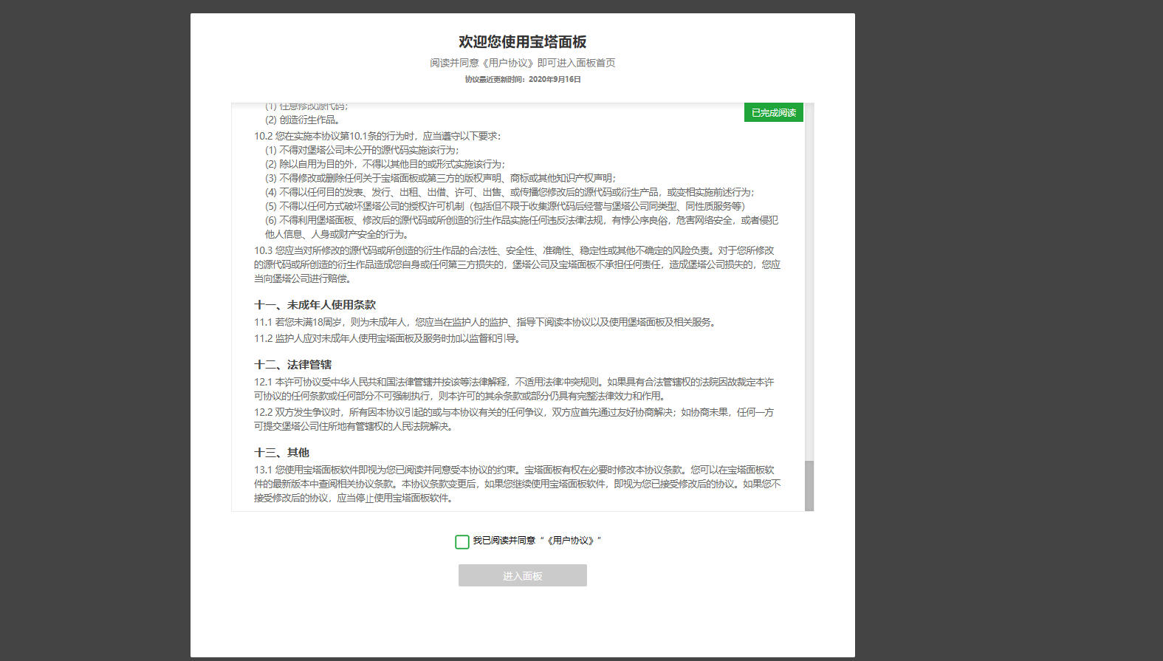1163x661 pixels.
Task: Click clause 12.1 governing law paragraph
Action: point(514,388)
